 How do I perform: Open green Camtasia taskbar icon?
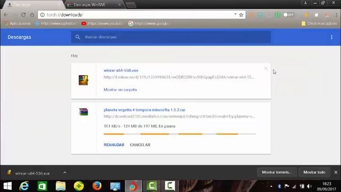(x=152, y=186)
